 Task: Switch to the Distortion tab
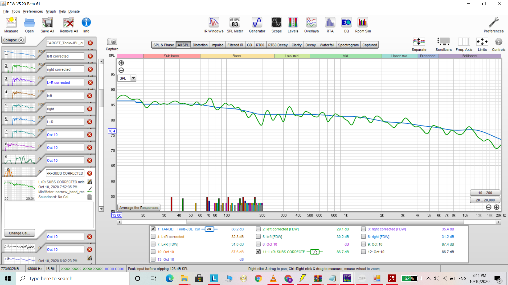point(200,45)
